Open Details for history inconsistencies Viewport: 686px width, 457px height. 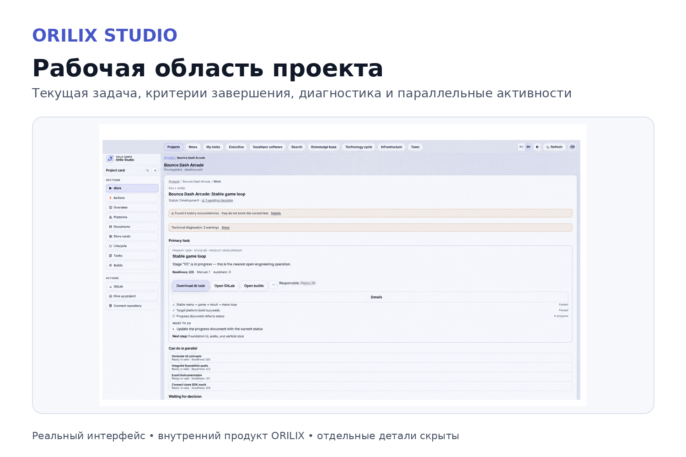[x=276, y=213]
